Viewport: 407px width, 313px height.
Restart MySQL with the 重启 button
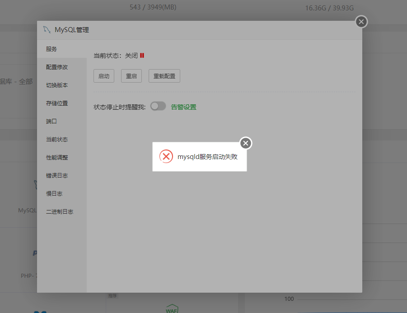click(x=131, y=76)
